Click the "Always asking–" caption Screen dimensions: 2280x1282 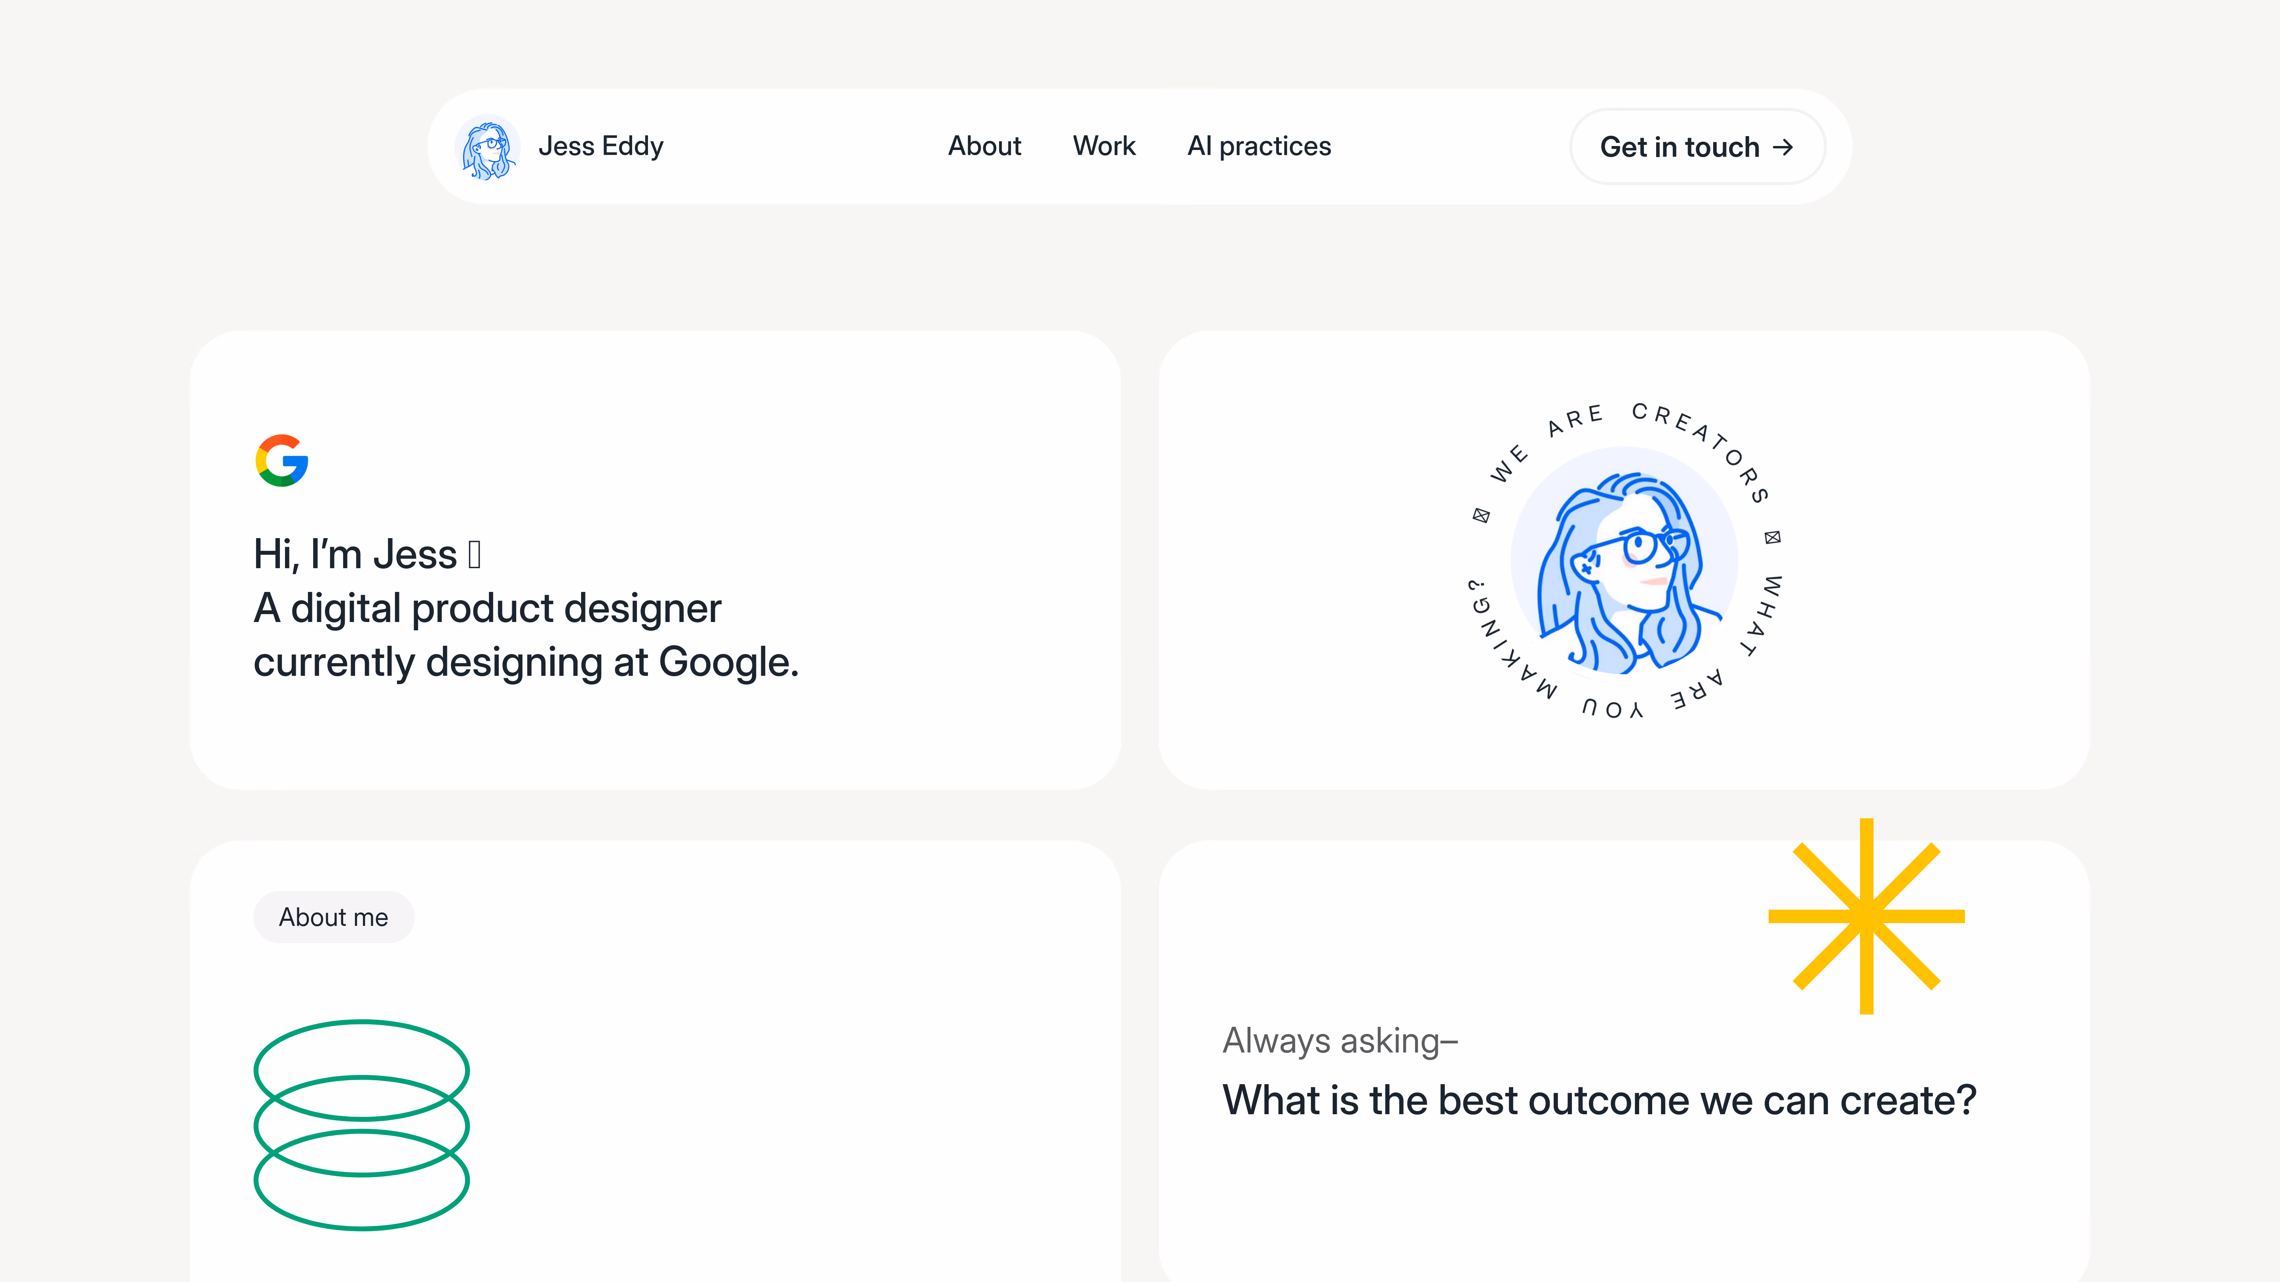1340,1041
